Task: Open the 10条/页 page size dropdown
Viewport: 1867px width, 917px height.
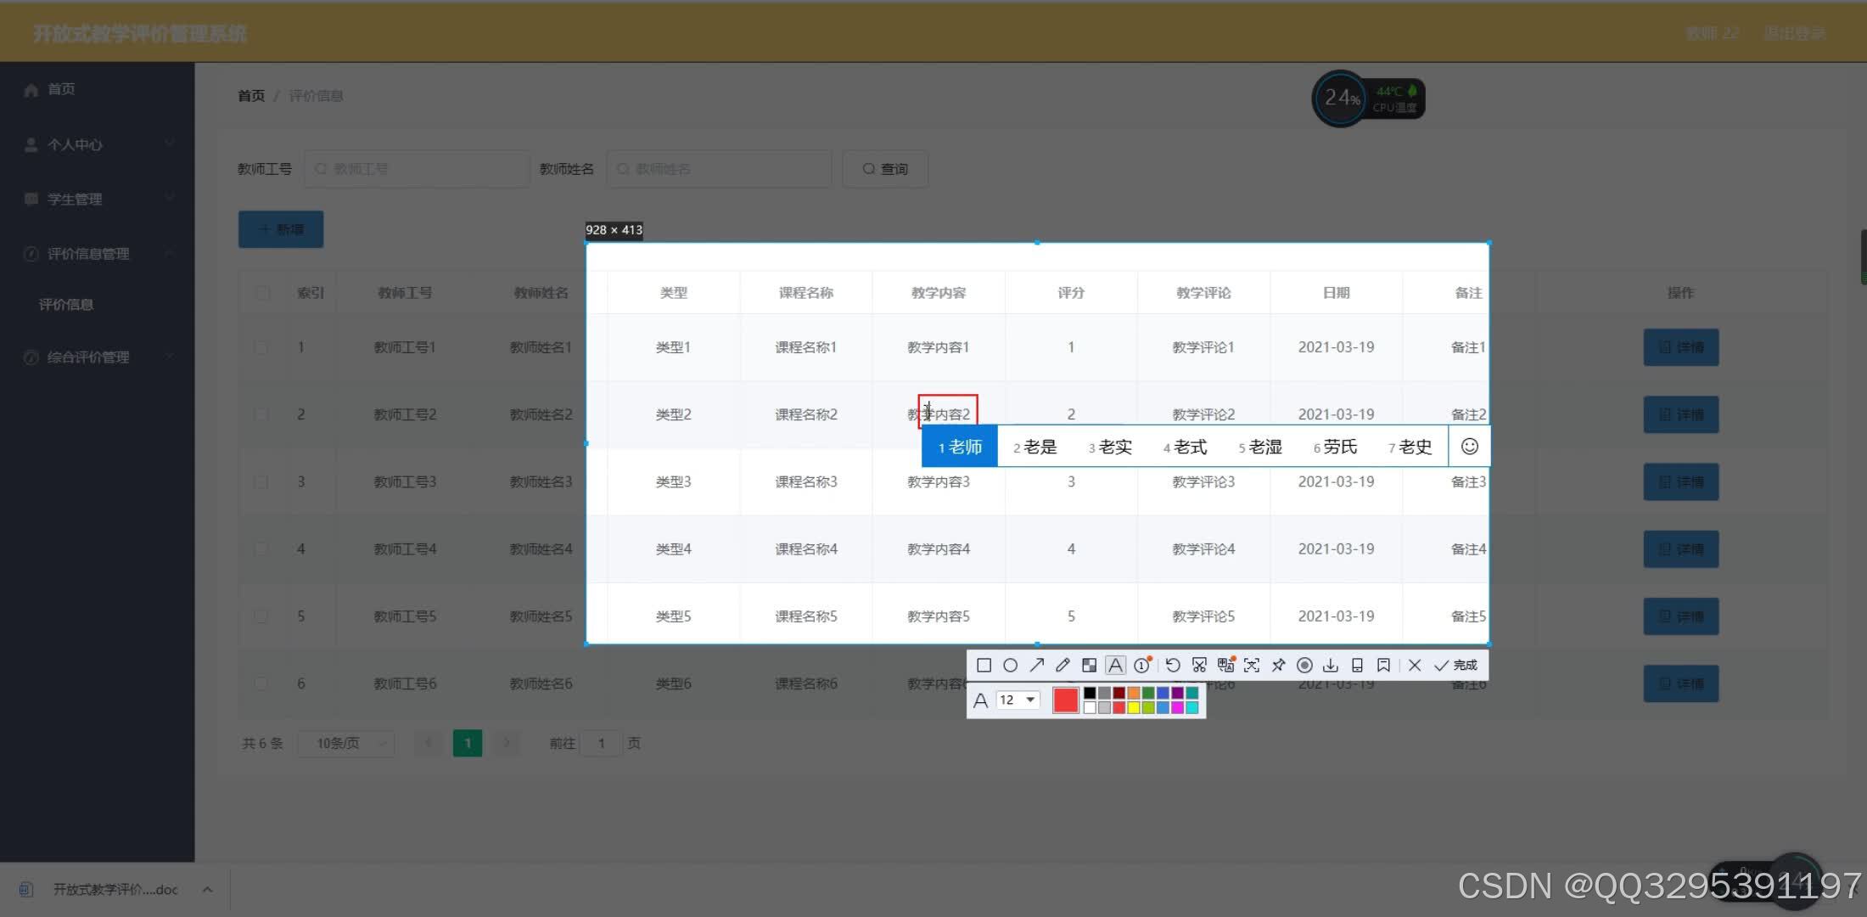Action: (x=346, y=743)
